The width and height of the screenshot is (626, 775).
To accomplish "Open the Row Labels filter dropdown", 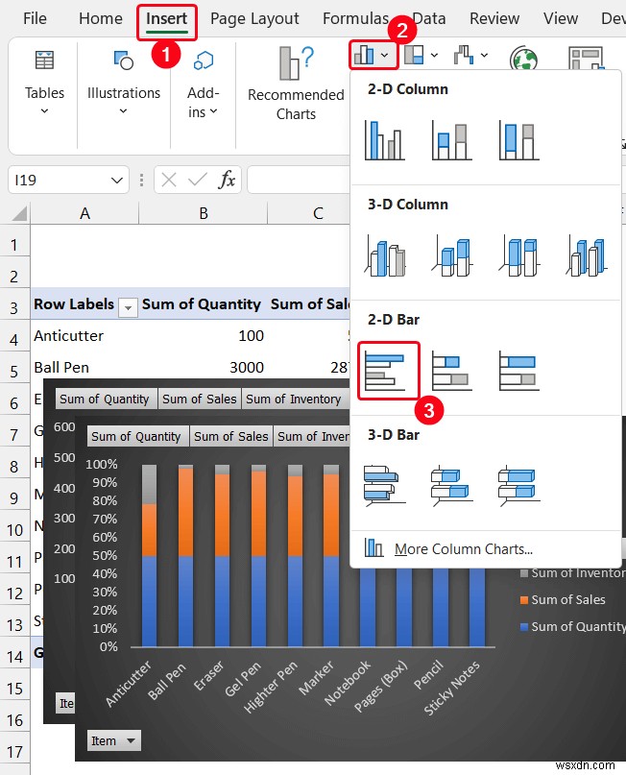I will coord(128,307).
